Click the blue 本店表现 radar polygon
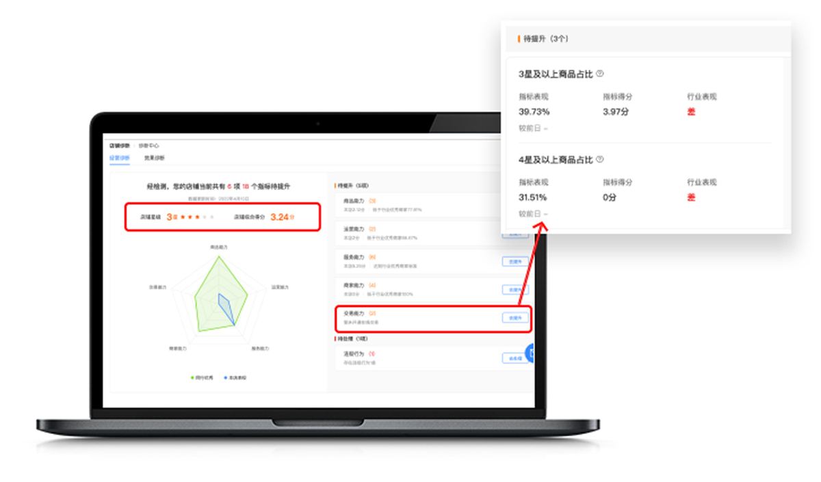The height and width of the screenshot is (482, 821). tap(228, 309)
